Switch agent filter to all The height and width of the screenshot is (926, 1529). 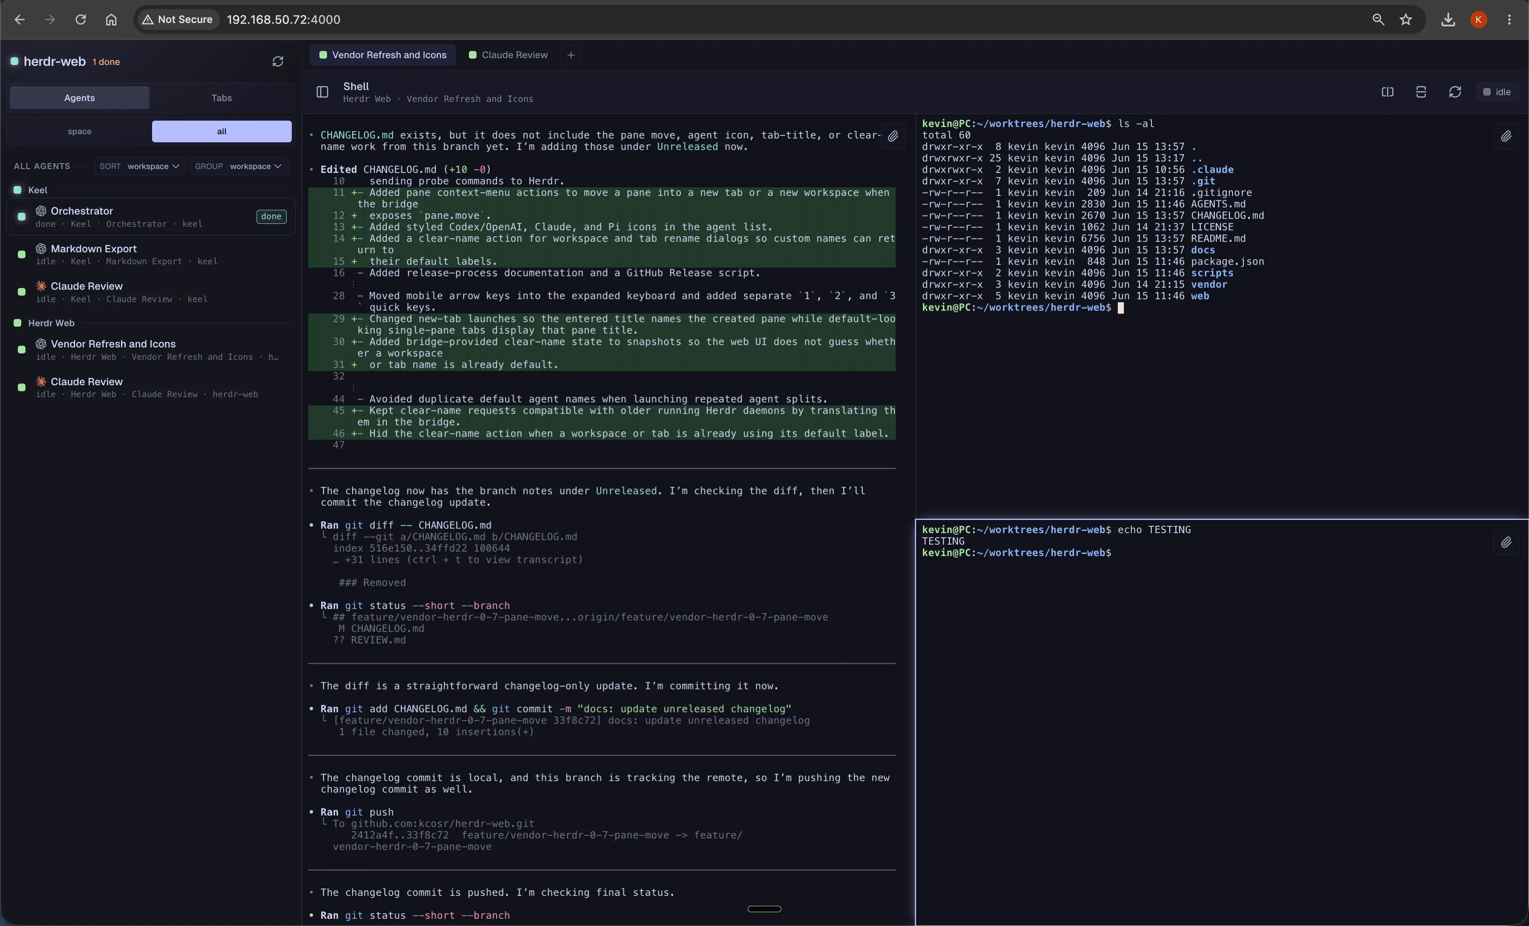coord(222,131)
